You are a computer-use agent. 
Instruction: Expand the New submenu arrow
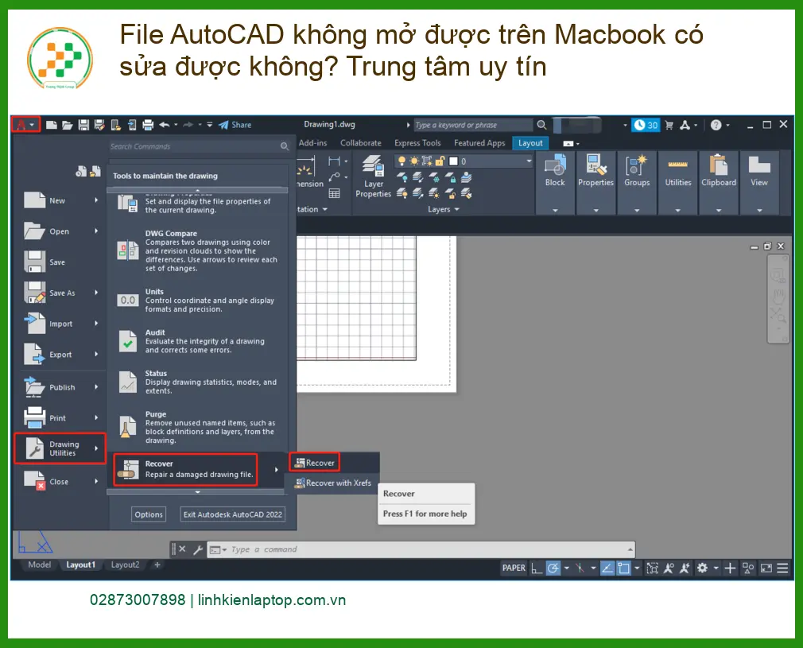tap(96, 200)
